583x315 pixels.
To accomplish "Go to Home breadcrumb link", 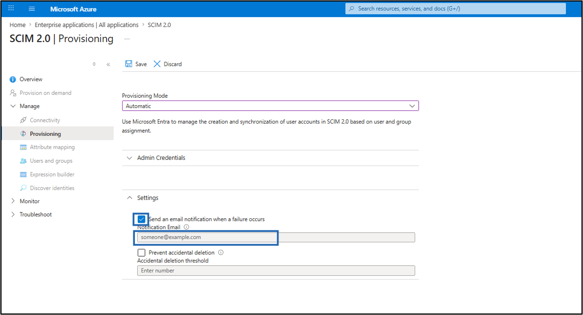I will point(17,25).
